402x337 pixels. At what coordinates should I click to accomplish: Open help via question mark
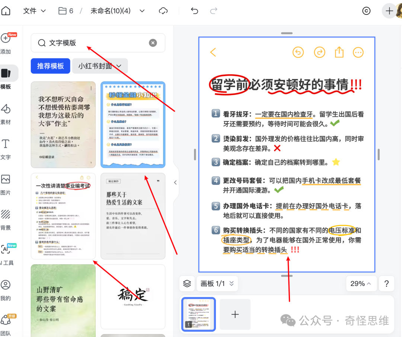386,284
